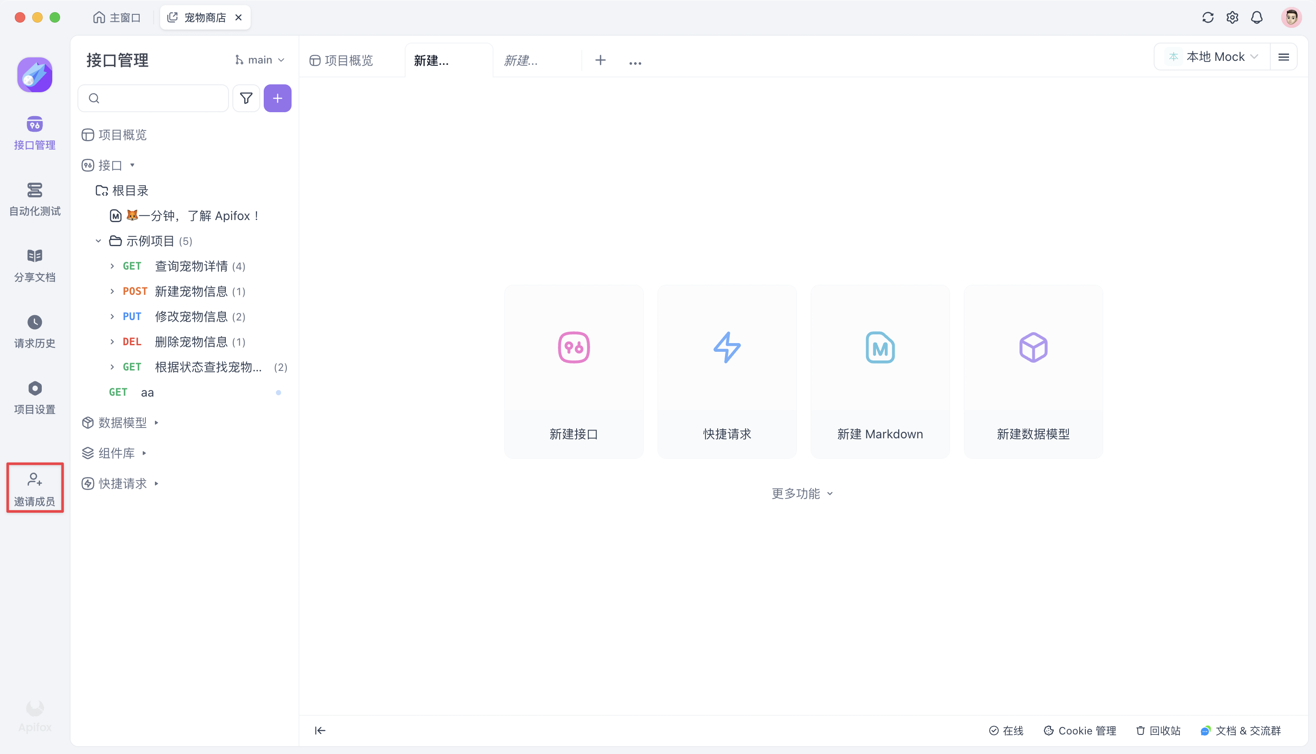Click the sidebar search input field
Screen dimensions: 1316x754
pos(161,98)
